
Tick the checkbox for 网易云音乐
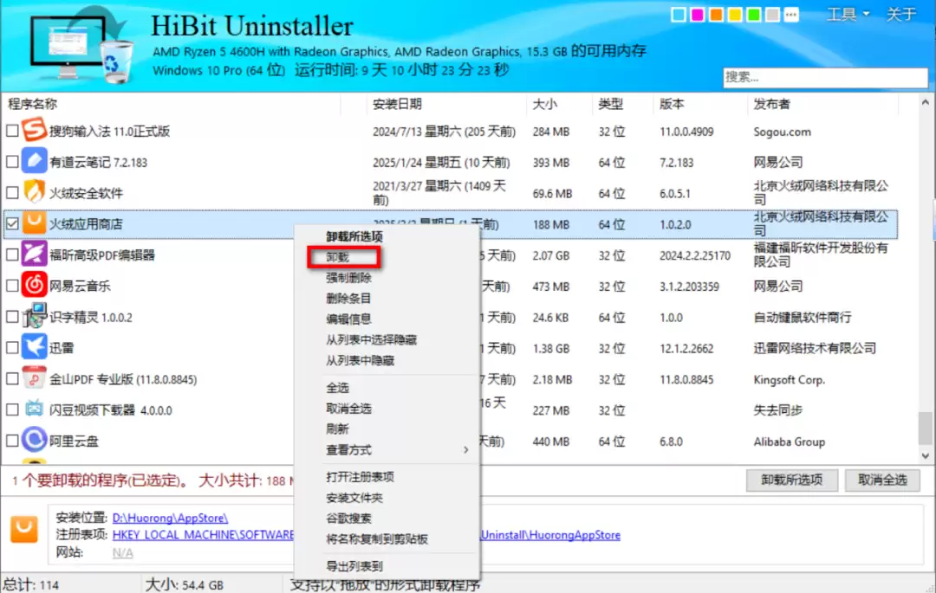tap(12, 286)
